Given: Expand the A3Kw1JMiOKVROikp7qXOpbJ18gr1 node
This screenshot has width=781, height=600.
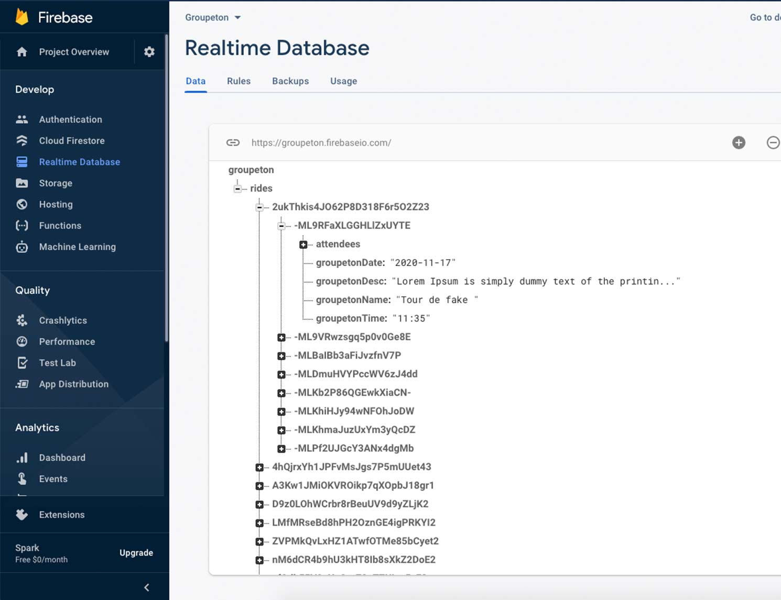Looking at the screenshot, I should [x=259, y=486].
